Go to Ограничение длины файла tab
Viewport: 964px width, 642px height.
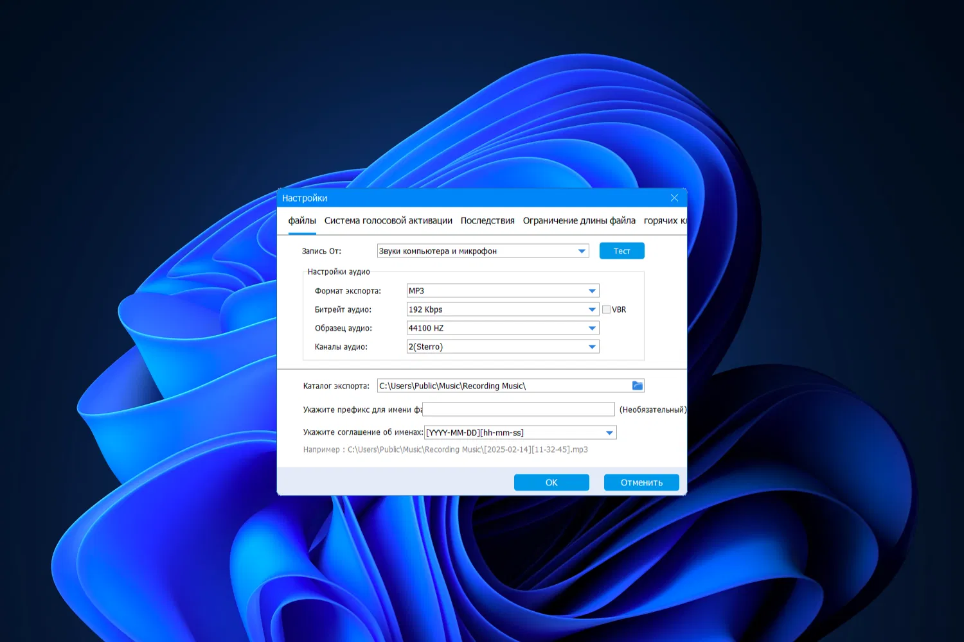[579, 221]
